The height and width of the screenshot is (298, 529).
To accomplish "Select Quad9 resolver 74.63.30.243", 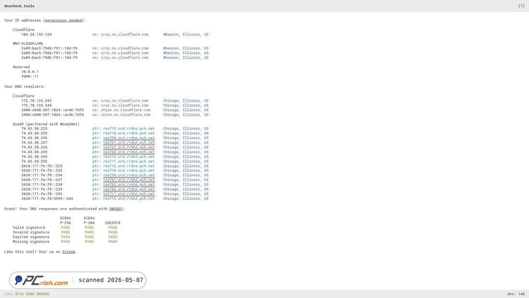I will (35, 157).
